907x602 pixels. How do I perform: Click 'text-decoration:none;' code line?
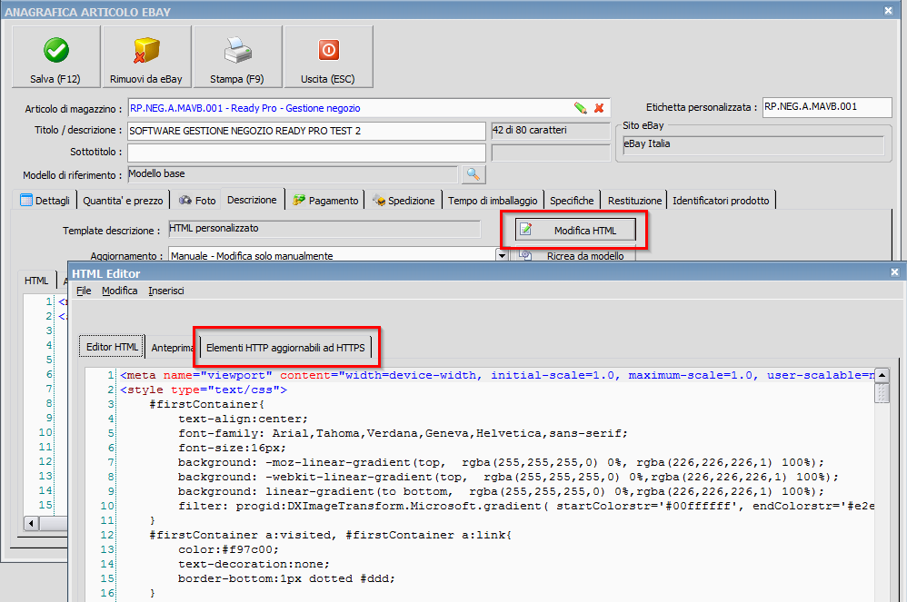tap(254, 563)
